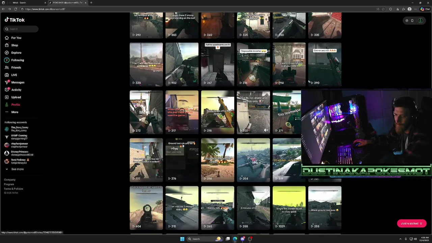The image size is (432, 243).
Task: Open the Ashika apartments are lit video
Action: coord(218,64)
